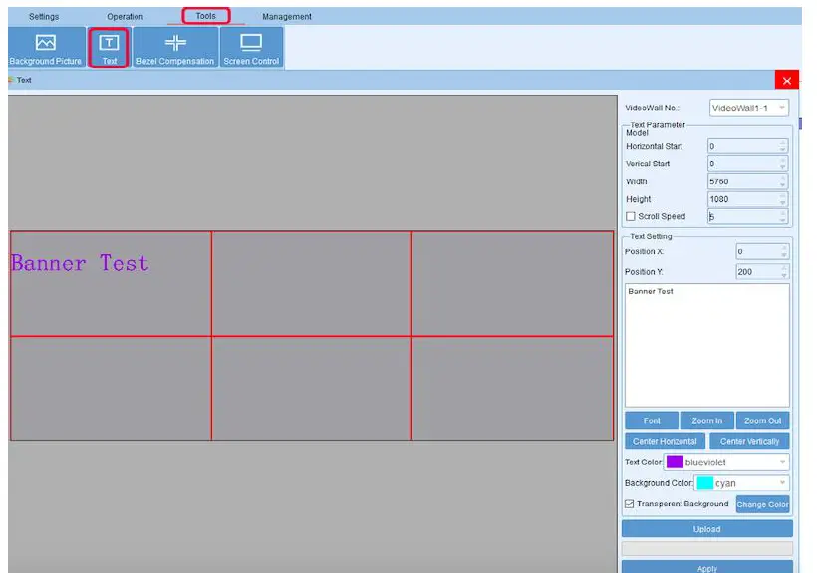817x573 pixels.
Task: Click the Font button
Action: (652, 420)
